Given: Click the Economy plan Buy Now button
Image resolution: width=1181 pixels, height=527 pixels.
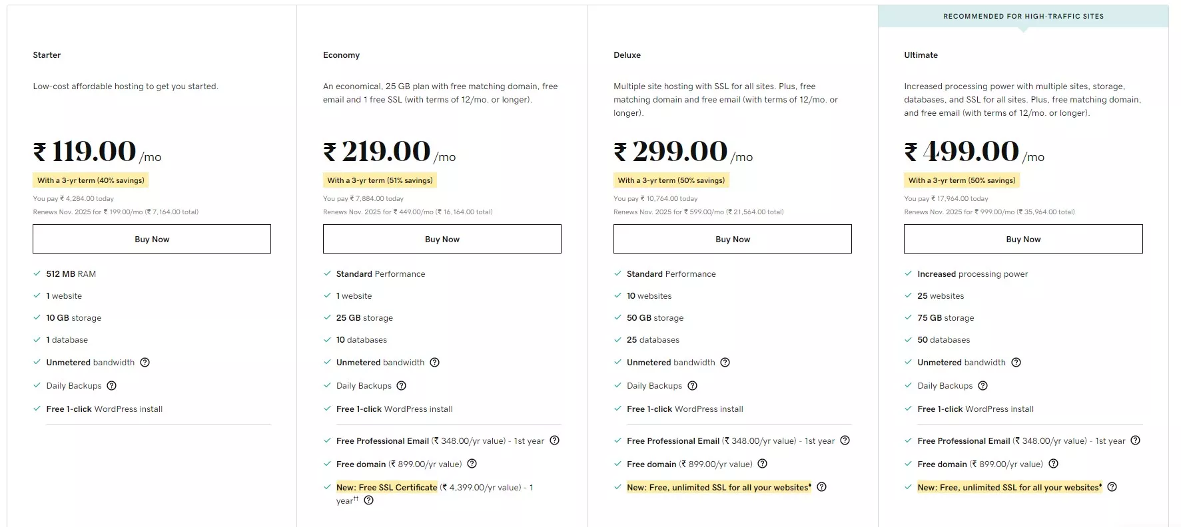Looking at the screenshot, I should pyautogui.click(x=442, y=239).
